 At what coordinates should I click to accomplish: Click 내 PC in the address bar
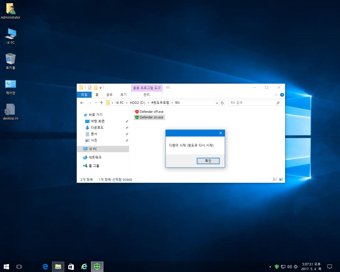[x=120, y=103]
